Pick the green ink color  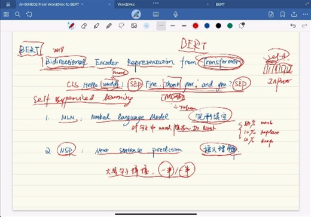click(230, 26)
